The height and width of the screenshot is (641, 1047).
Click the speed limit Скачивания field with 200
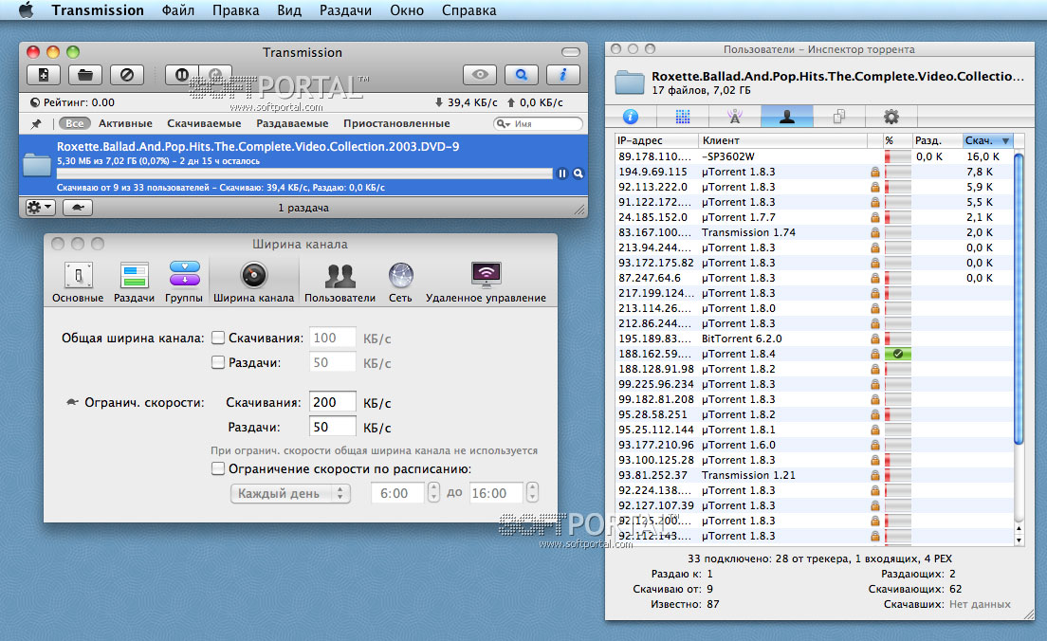[x=333, y=402]
